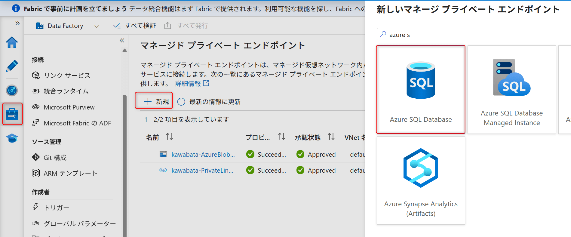Click the Git 構成 diamond icon
Screen dimensions: 571x237
(36, 157)
